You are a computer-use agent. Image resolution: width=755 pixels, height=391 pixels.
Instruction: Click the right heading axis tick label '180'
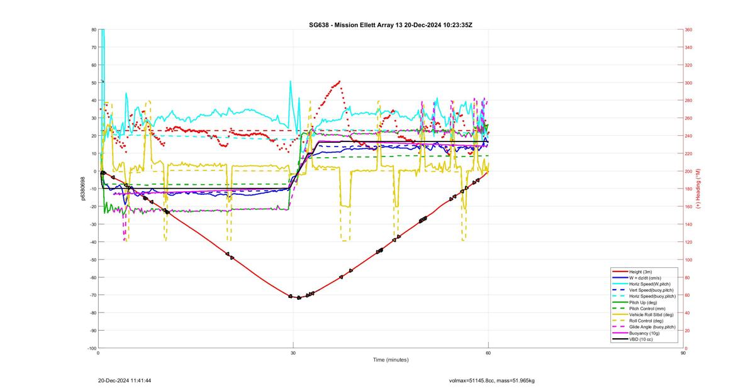(688, 189)
